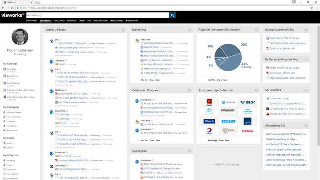320x180 pixels.
Task: Click '+ Add Cluster Widget'
Action: (227, 164)
